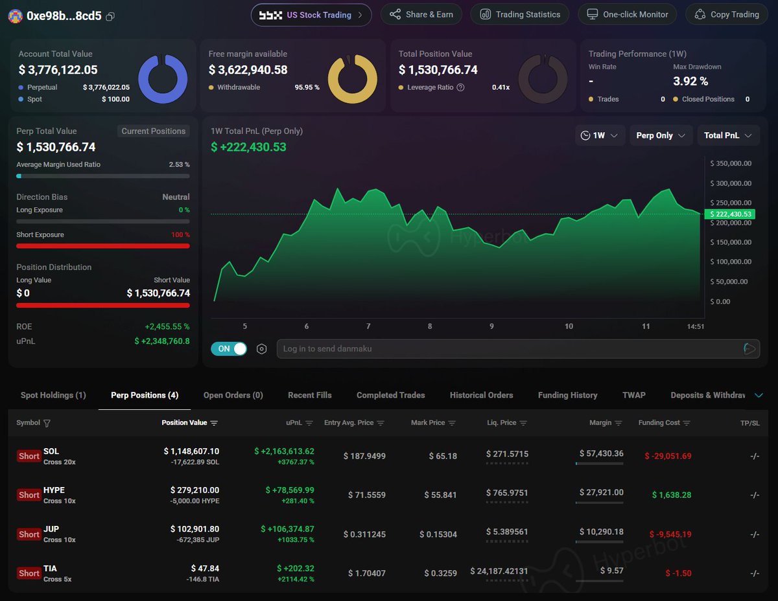This screenshot has width=778, height=601.
Task: Click the Current Positions button
Action: tap(154, 131)
